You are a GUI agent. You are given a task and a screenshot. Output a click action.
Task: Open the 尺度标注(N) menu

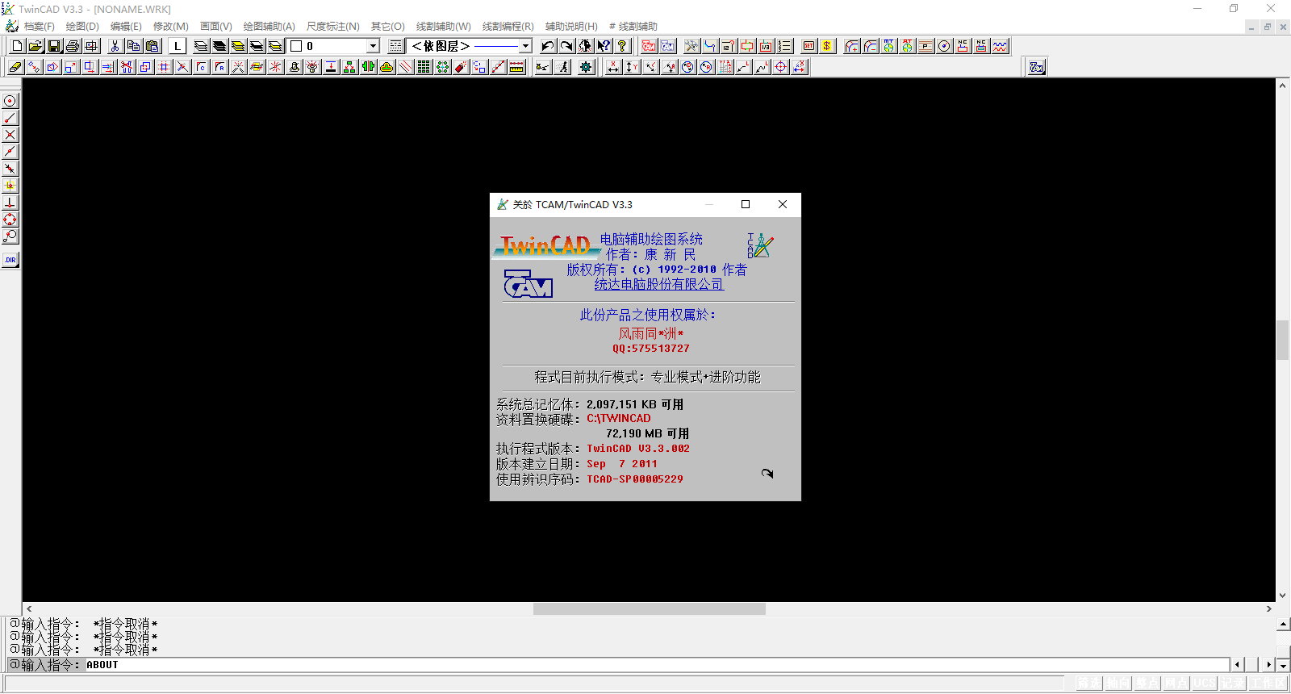pyautogui.click(x=333, y=27)
